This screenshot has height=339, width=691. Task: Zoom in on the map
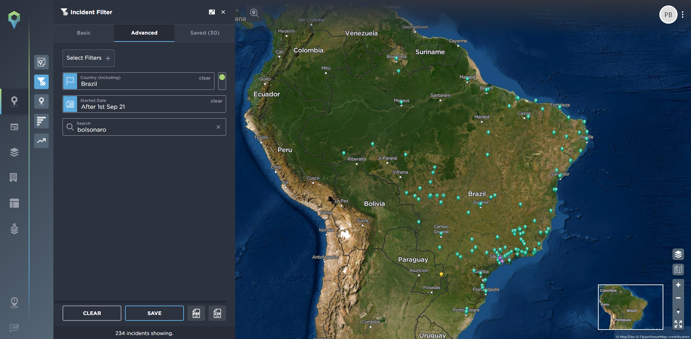click(x=678, y=285)
